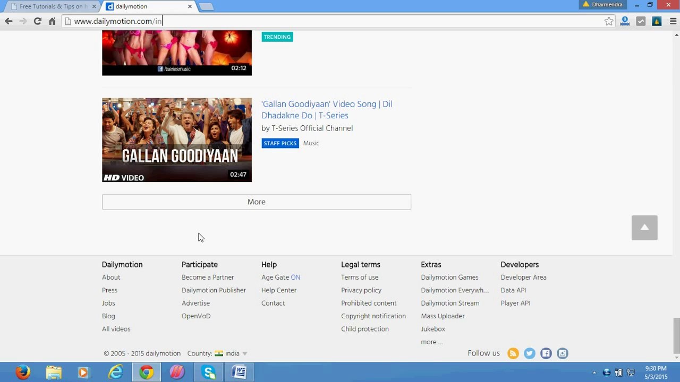
Task: Open the Blog footer link
Action: coord(108,316)
